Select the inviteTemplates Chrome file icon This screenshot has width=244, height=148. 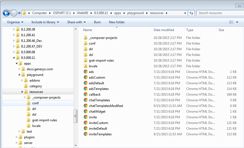coord(86,134)
